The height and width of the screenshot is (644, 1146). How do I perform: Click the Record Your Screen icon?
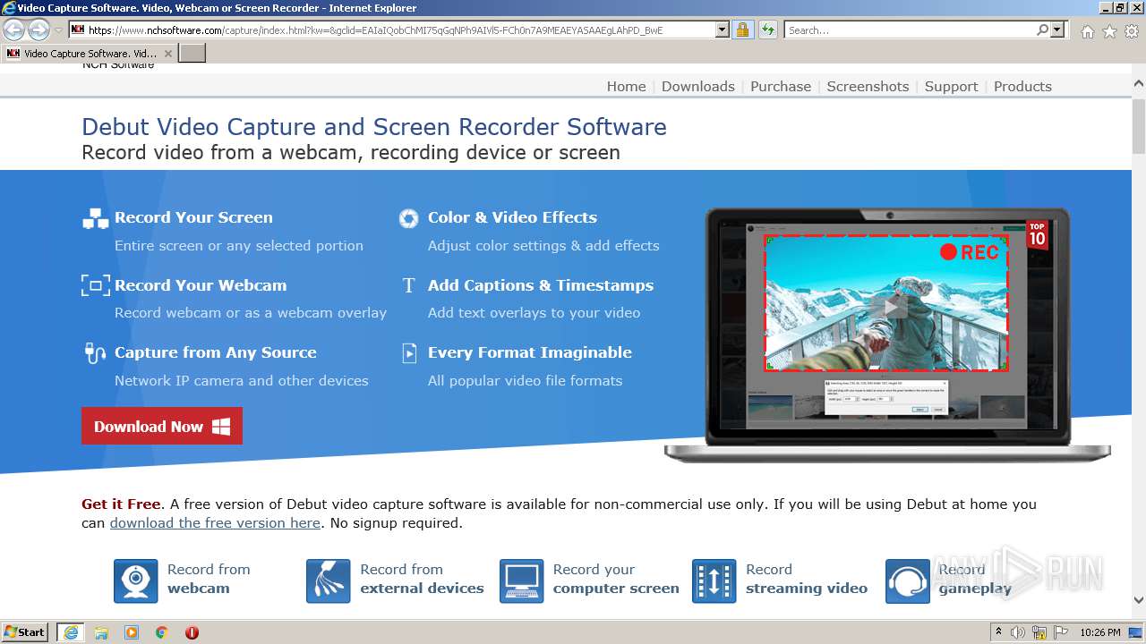coord(95,218)
